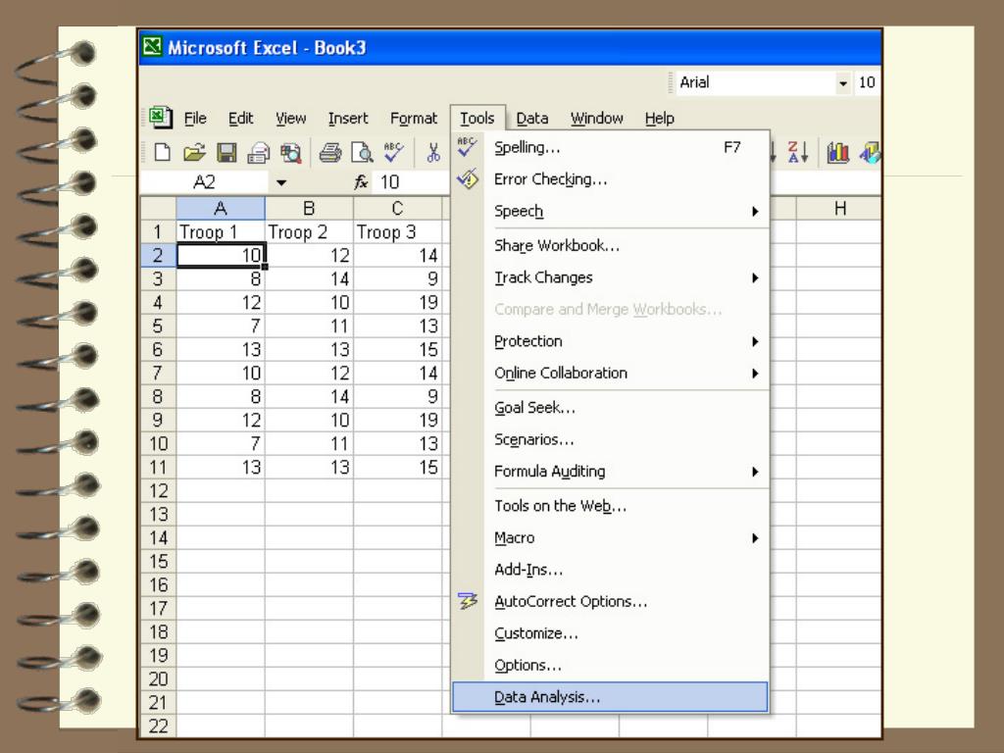Open the Help menu
Image resolution: width=1004 pixels, height=753 pixels.
[660, 119]
